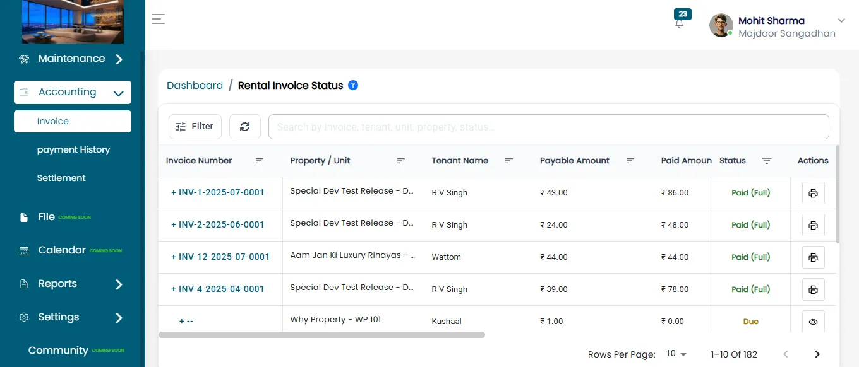Viewport: 859px width, 367px height.
Task: Click the Calendar icon in sidebar
Action: (x=24, y=251)
